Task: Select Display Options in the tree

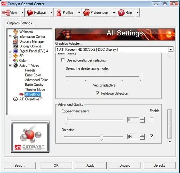Action: 30,46
